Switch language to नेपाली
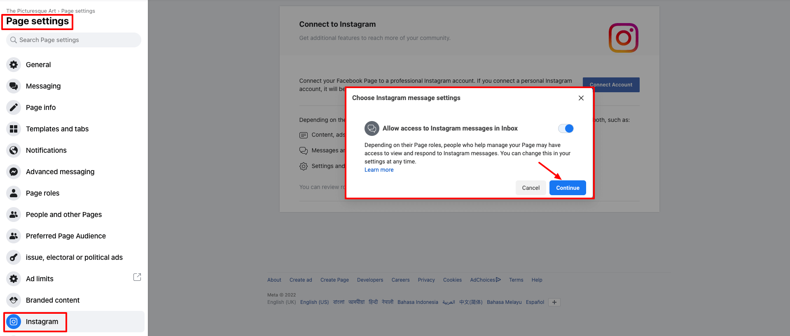 388,302
